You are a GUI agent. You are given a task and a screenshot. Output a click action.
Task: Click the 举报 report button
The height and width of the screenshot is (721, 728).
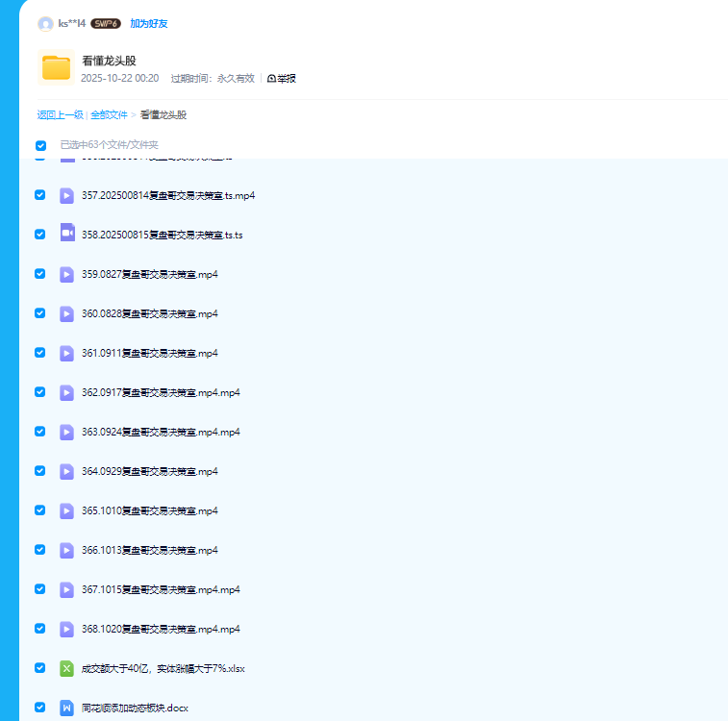(x=281, y=78)
